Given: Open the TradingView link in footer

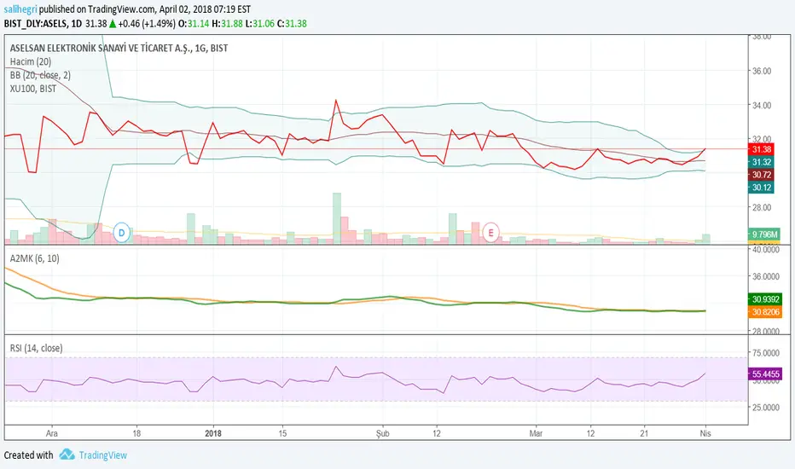Looking at the screenshot, I should point(102,455).
